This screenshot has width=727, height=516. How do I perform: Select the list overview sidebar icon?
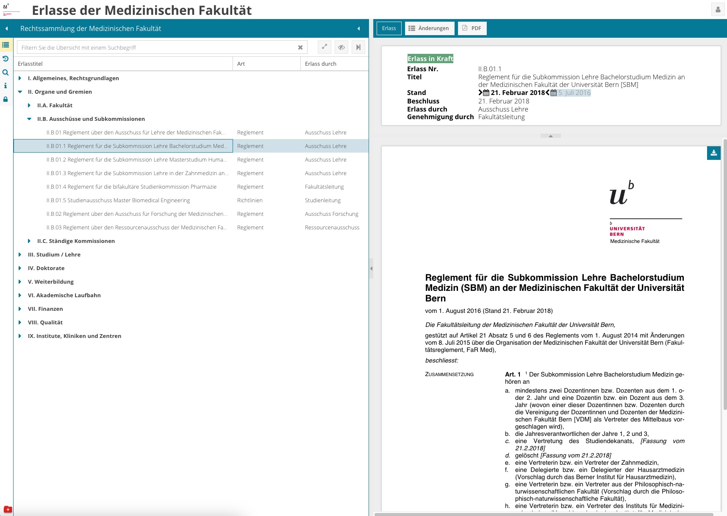(x=6, y=45)
